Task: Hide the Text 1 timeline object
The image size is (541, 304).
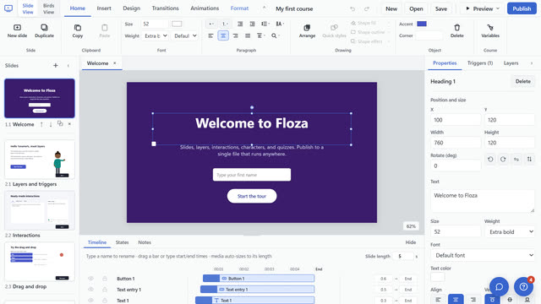Action: (90, 301)
